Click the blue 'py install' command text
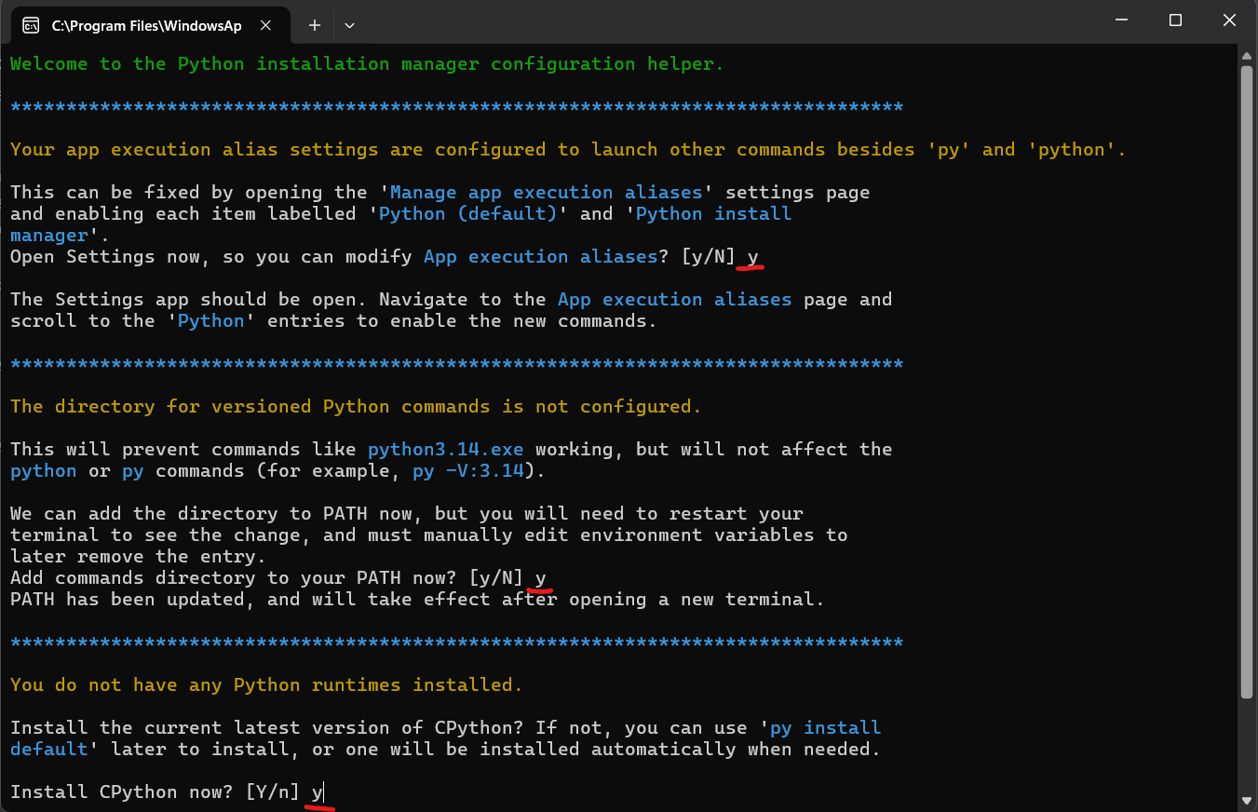This screenshot has width=1258, height=812. 825,728
